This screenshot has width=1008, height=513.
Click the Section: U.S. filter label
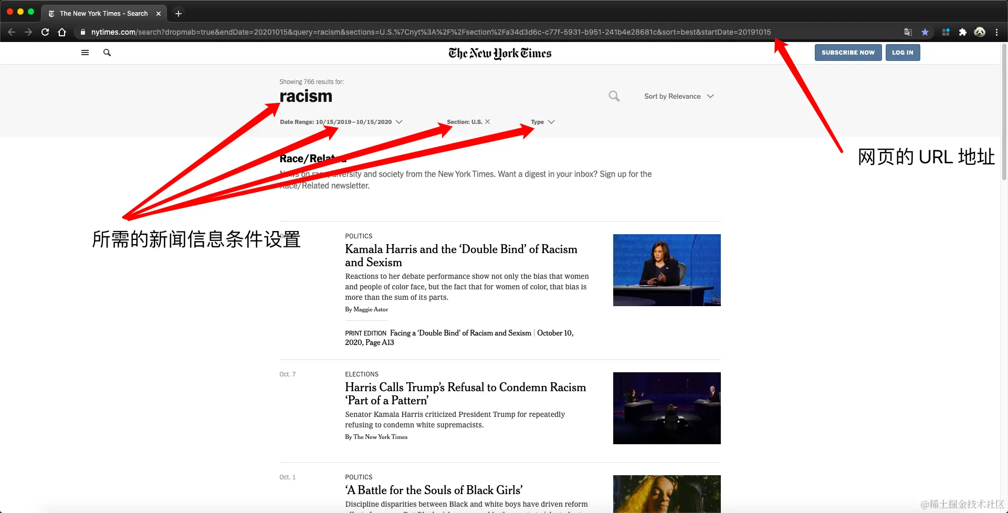coord(464,122)
